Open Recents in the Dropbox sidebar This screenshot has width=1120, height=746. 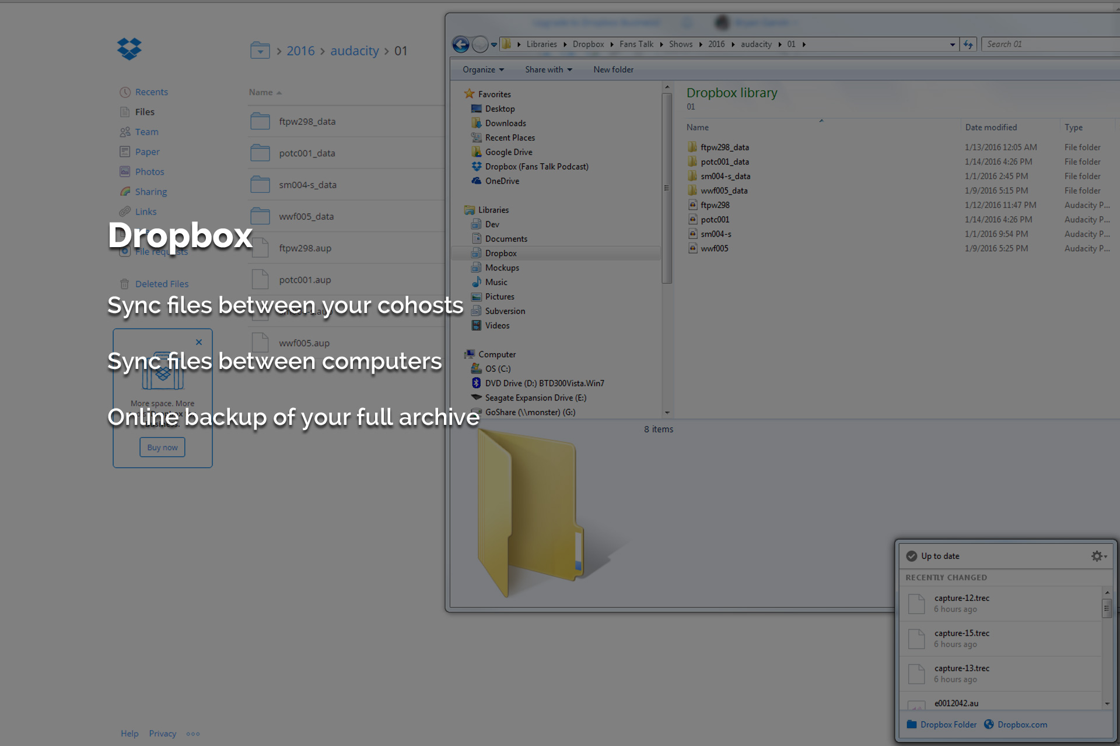click(x=151, y=92)
